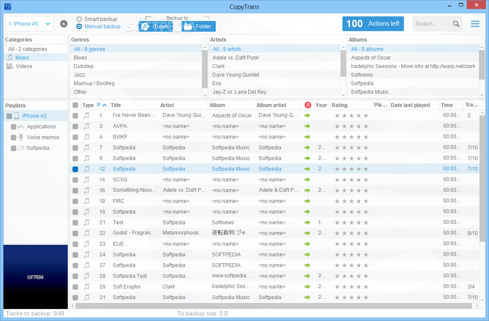Click the iPhone 4S device icon in Playlists
The width and height of the screenshot is (489, 321).
17,116
